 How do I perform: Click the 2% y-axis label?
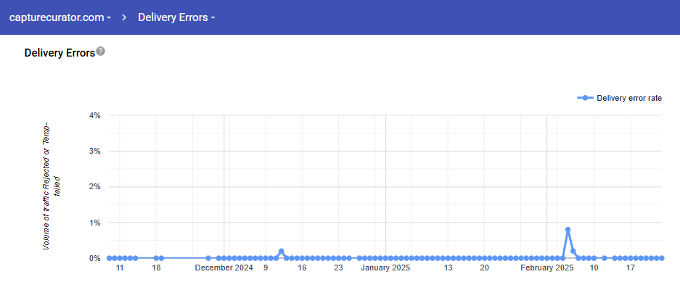click(x=94, y=187)
